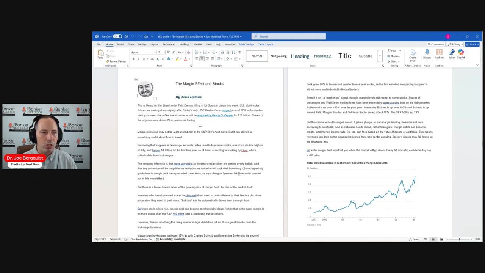The width and height of the screenshot is (485, 273).
Task: Open the Bullets list dropdown arrow
Action: pos(200,52)
